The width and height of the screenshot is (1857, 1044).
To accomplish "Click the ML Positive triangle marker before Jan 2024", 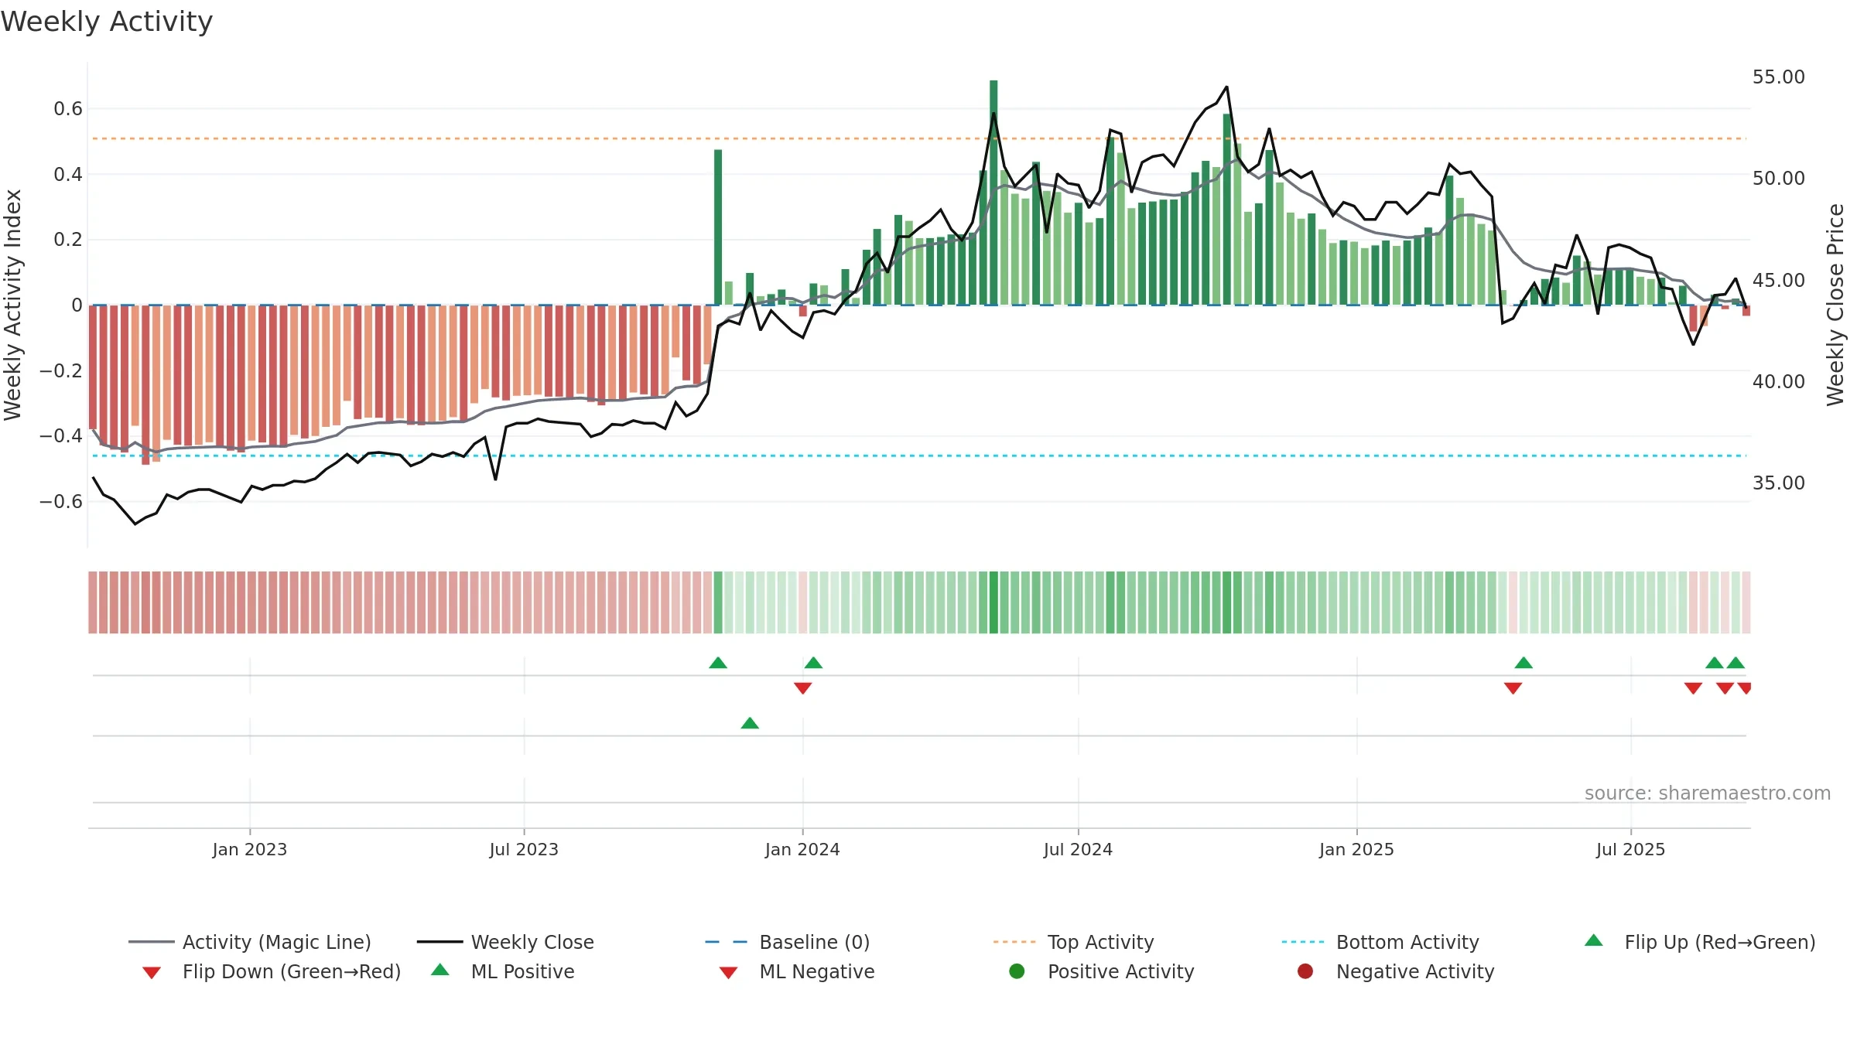I will point(750,723).
